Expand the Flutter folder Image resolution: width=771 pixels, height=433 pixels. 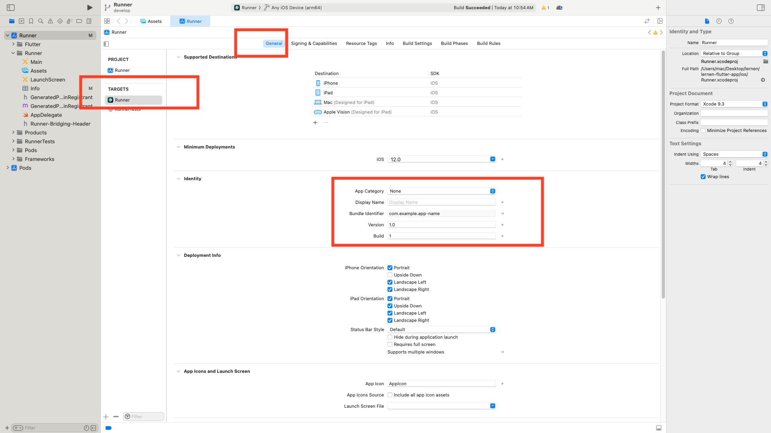(13, 44)
